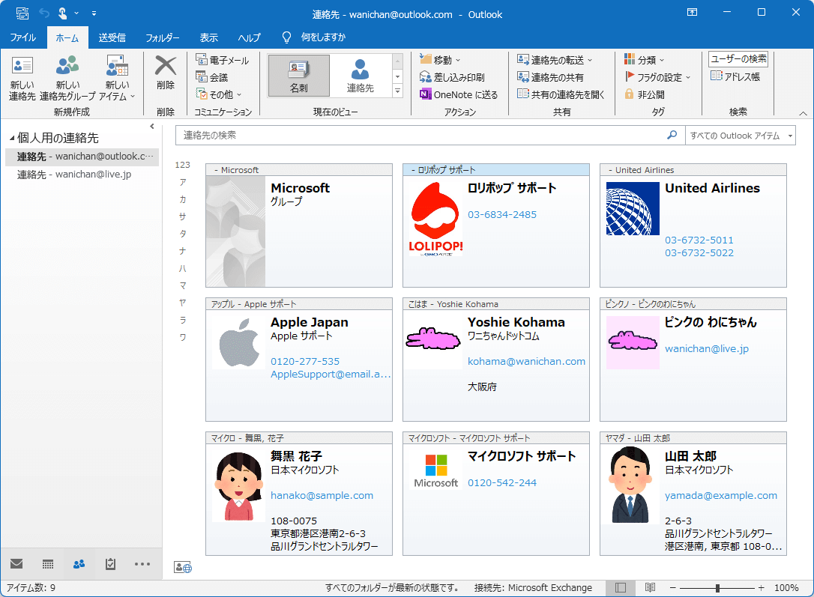Open more navigation options (…)

point(142,564)
